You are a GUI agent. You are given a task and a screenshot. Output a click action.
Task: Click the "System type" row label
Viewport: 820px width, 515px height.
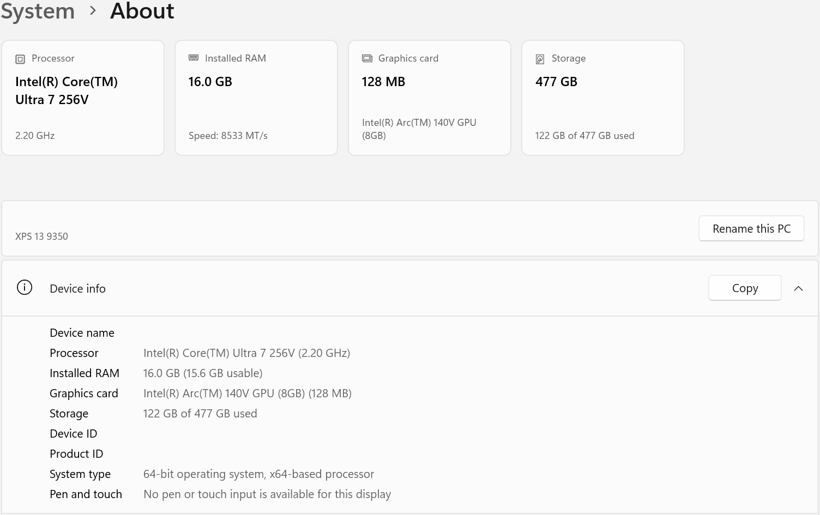coord(80,474)
